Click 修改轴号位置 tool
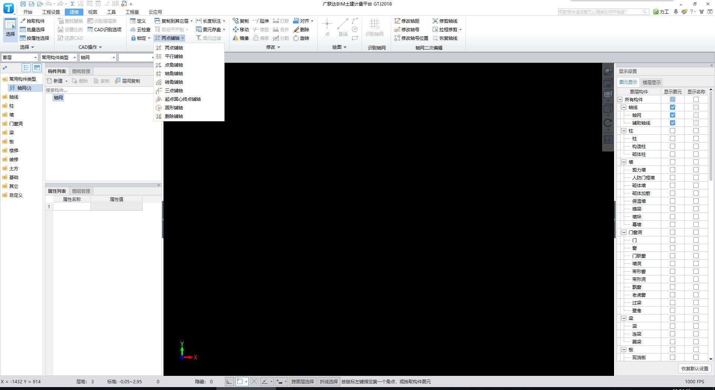The image size is (715, 390). [x=411, y=38]
